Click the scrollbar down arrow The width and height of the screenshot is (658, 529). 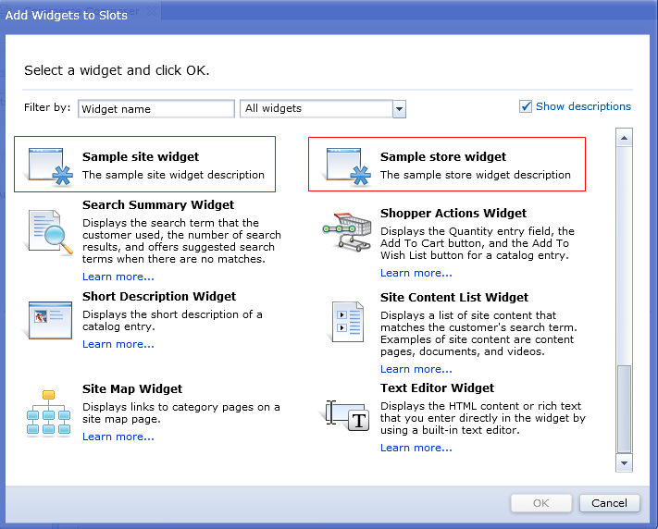pyautogui.click(x=624, y=462)
